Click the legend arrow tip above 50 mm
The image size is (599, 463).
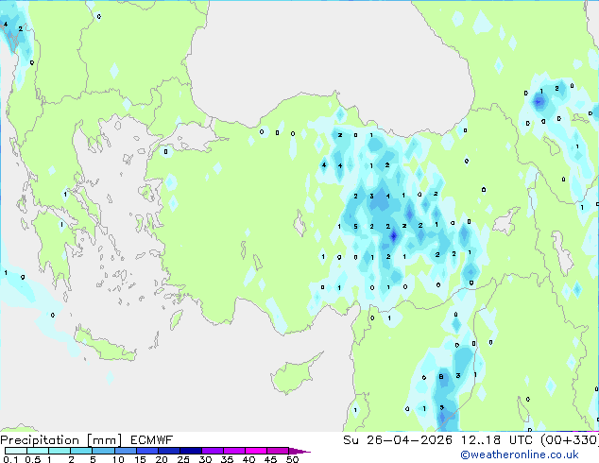click(x=299, y=451)
